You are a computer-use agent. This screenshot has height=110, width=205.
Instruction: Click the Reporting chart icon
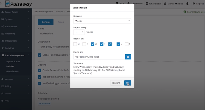point(3,34)
